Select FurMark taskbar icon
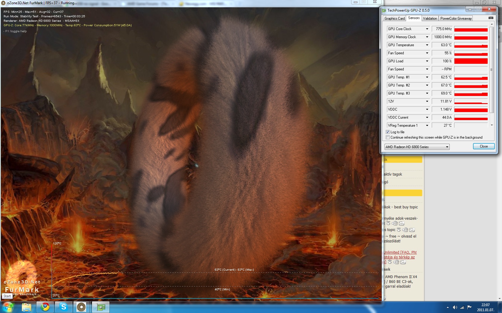This screenshot has width=502, height=313. point(81,307)
